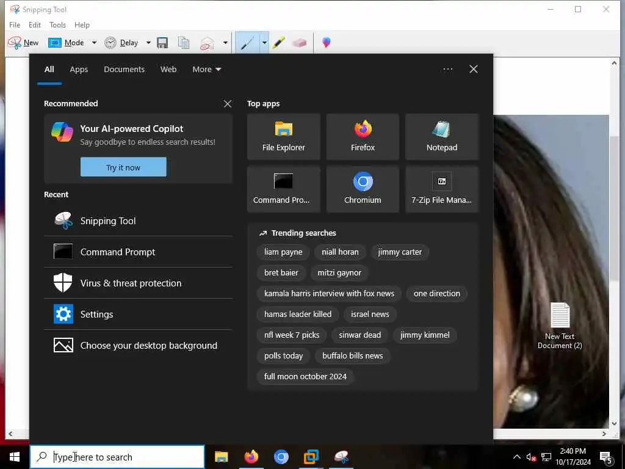The width and height of the screenshot is (625, 469).
Task: Select the Pen tool in Snipping Tool
Action: pos(247,43)
